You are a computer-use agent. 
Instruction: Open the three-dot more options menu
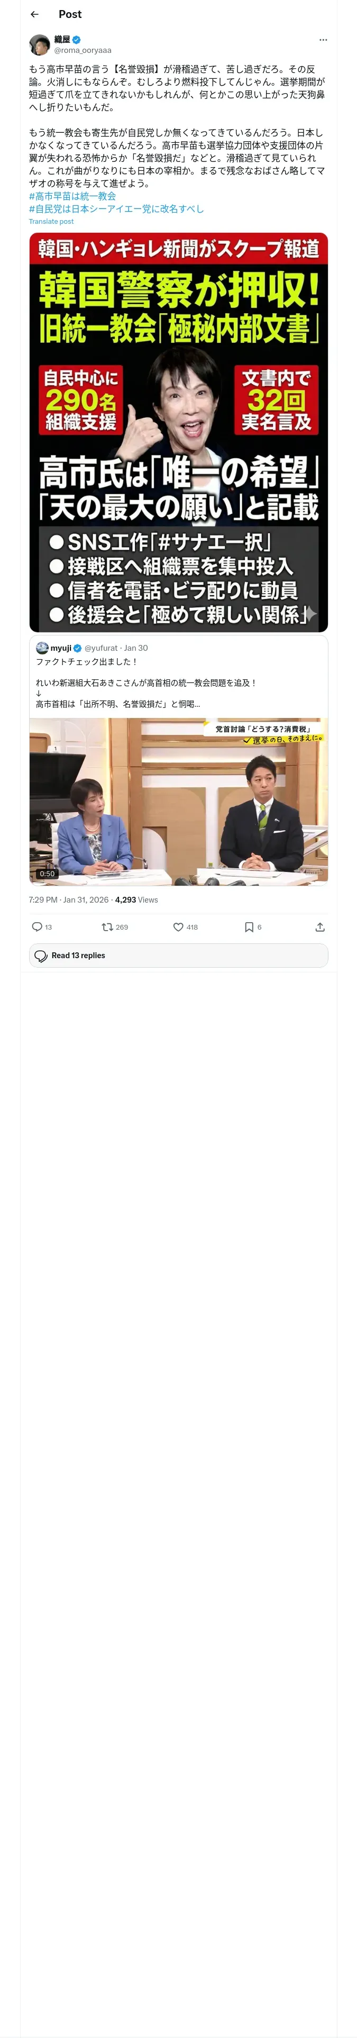pos(322,40)
